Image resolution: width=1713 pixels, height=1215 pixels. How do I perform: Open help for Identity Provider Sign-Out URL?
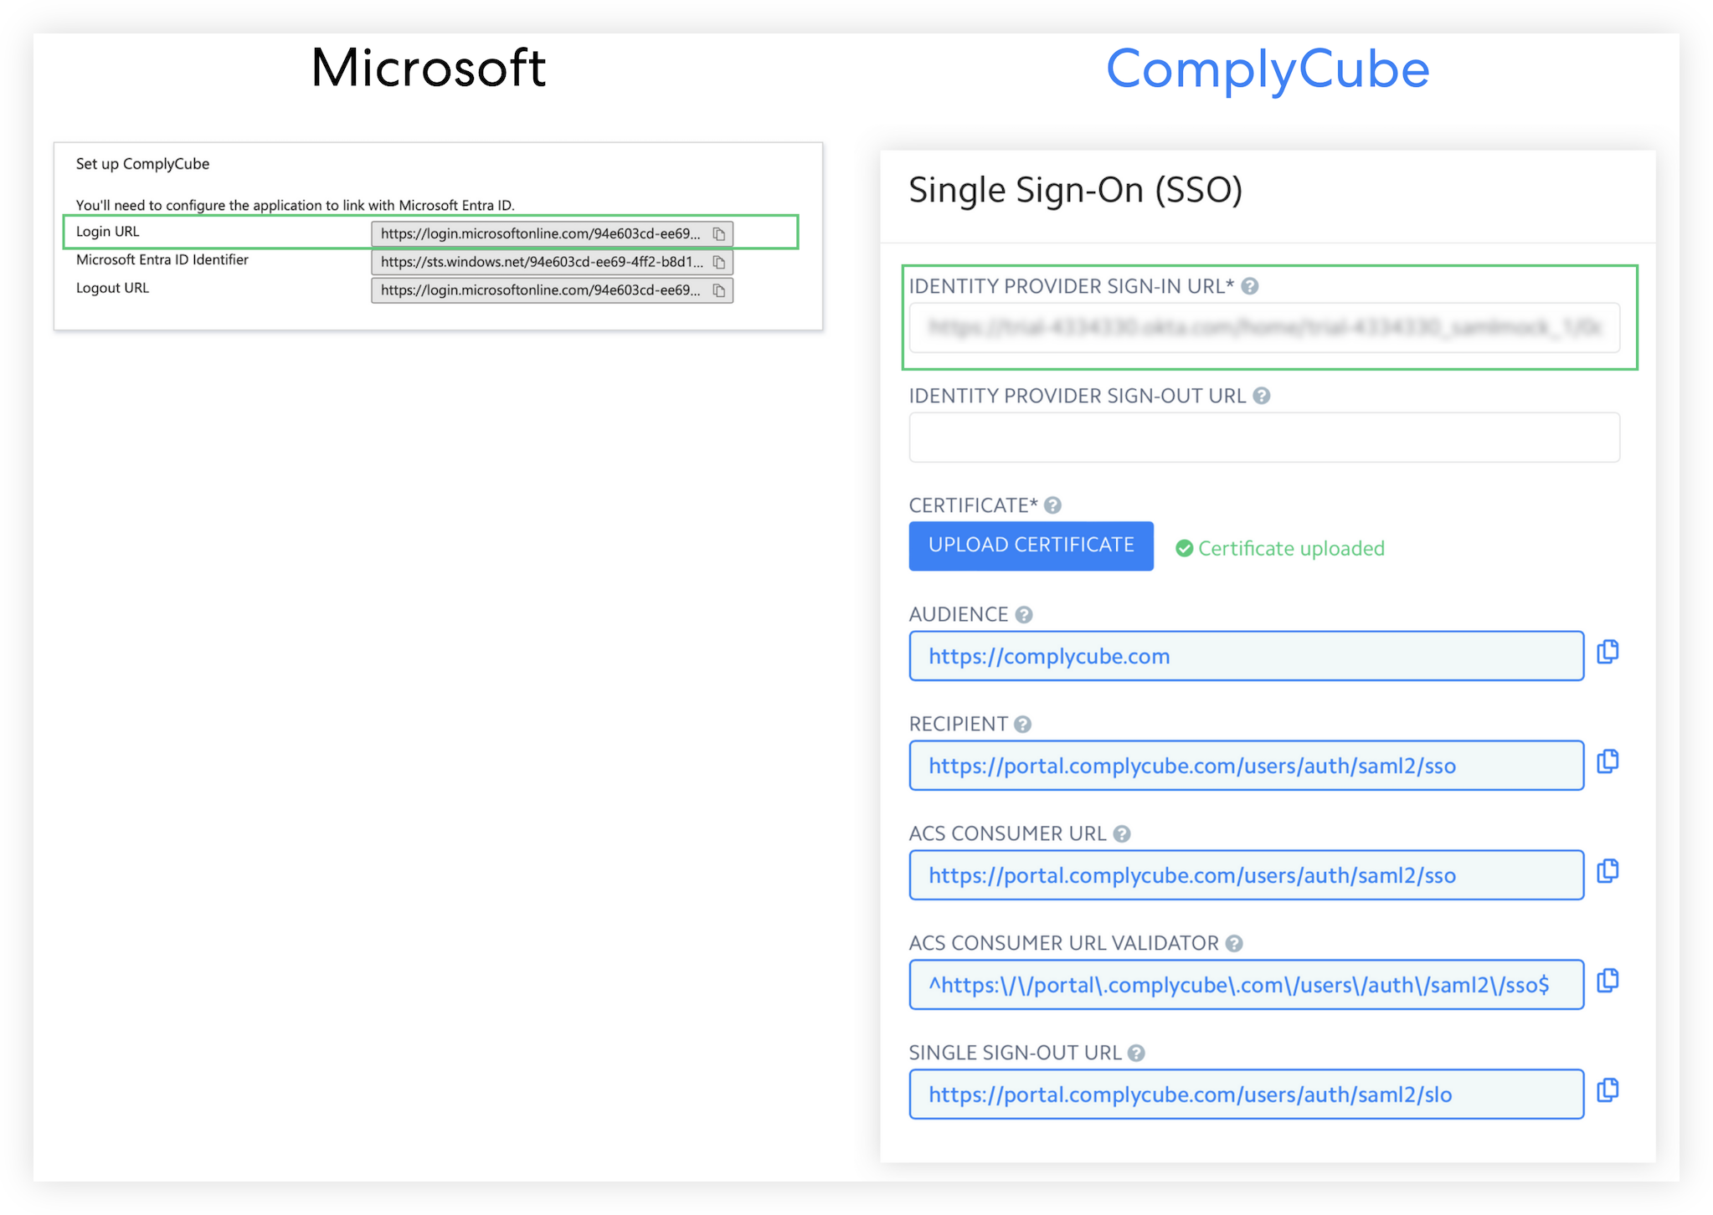click(1262, 396)
